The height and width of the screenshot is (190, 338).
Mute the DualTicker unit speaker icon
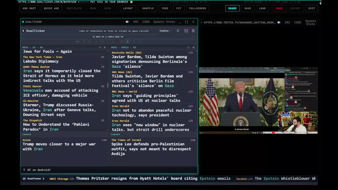pyautogui.click(x=127, y=22)
